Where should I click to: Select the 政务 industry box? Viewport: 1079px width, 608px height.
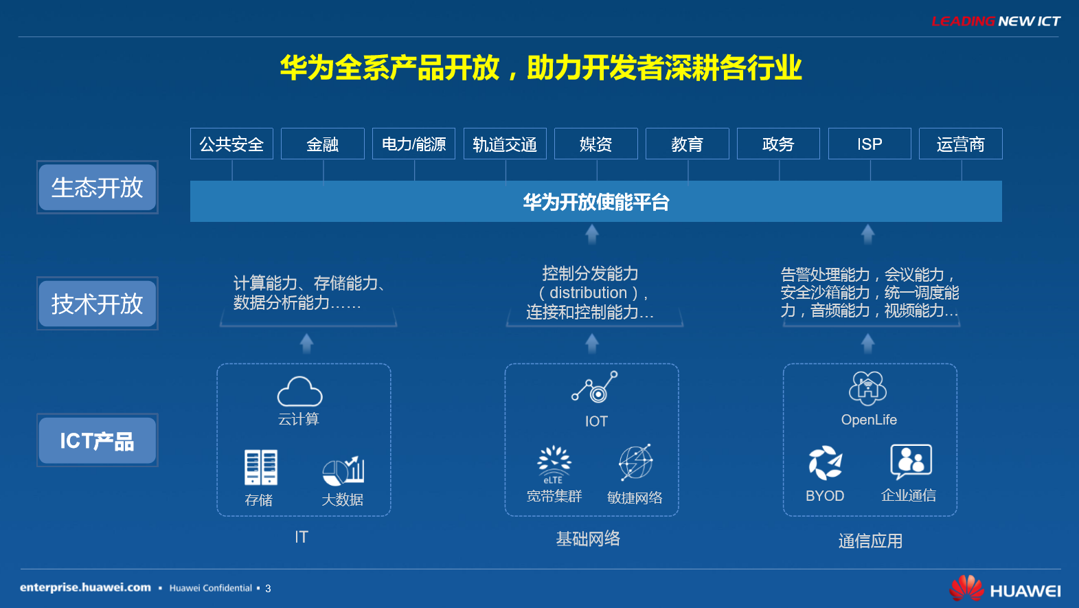[778, 144]
